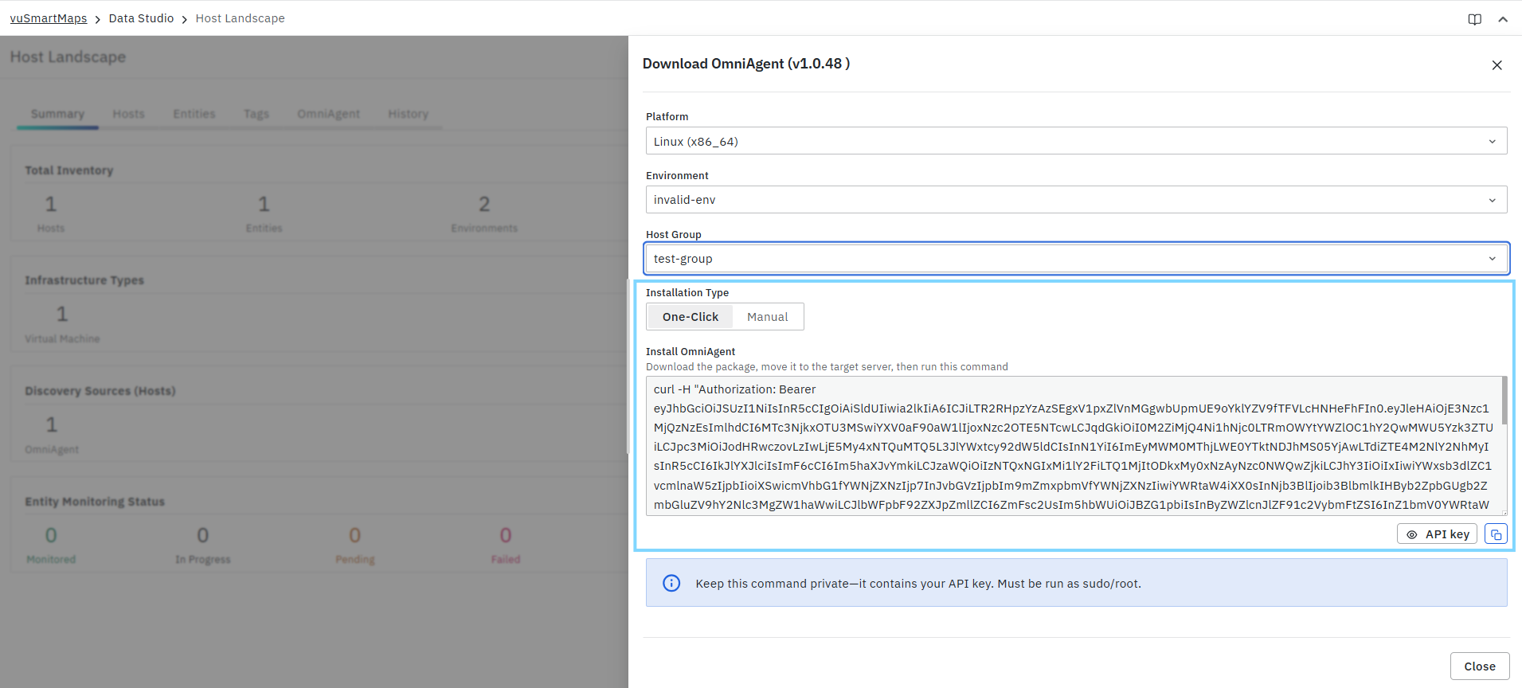The height and width of the screenshot is (688, 1522).
Task: Select the One-Click installation type
Action: point(690,317)
